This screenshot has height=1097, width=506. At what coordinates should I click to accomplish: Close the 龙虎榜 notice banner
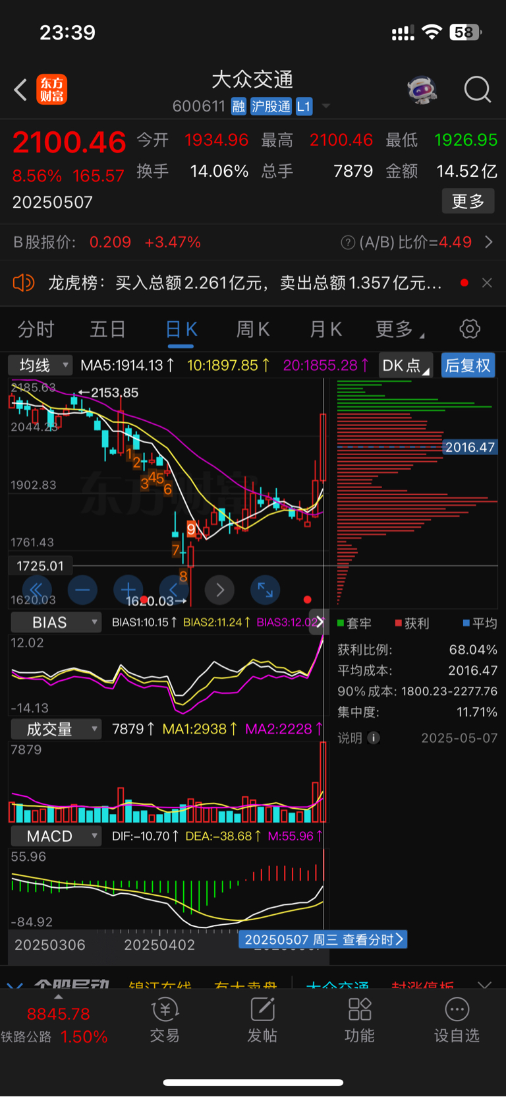pos(487,283)
